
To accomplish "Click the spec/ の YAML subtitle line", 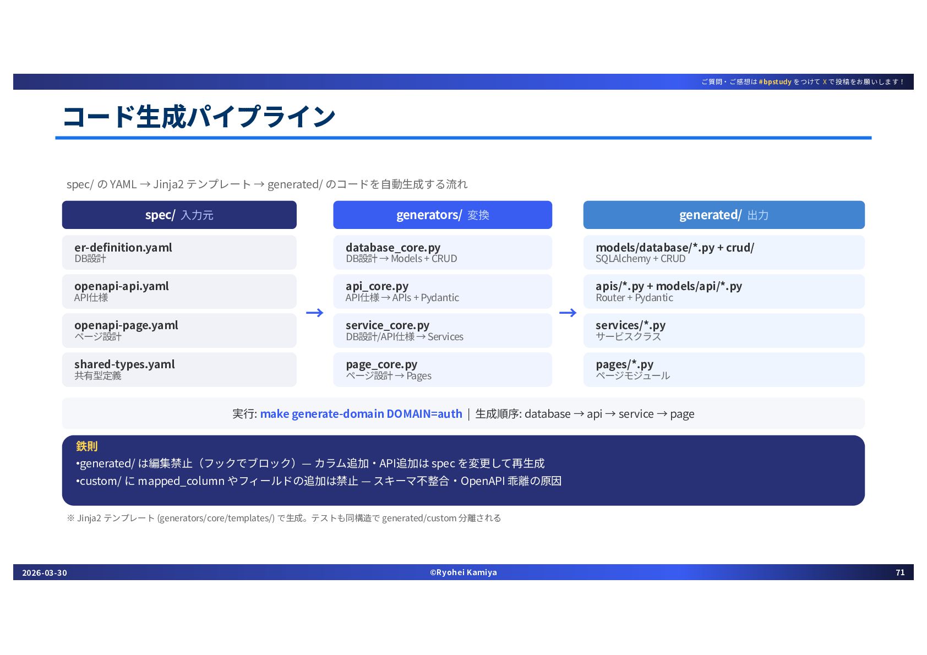I will tap(267, 184).
